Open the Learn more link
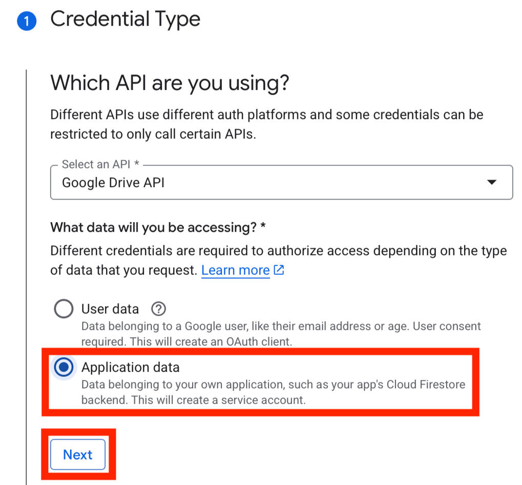Image resolution: width=522 pixels, height=485 pixels. [x=235, y=270]
